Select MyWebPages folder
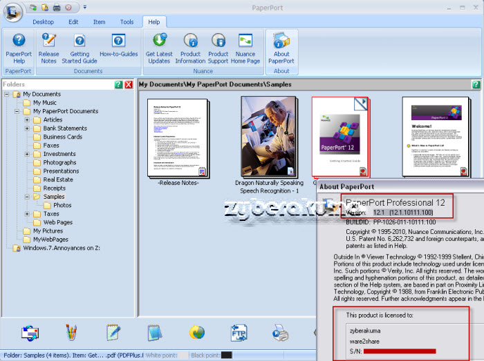The image size is (484, 361). tap(50, 240)
